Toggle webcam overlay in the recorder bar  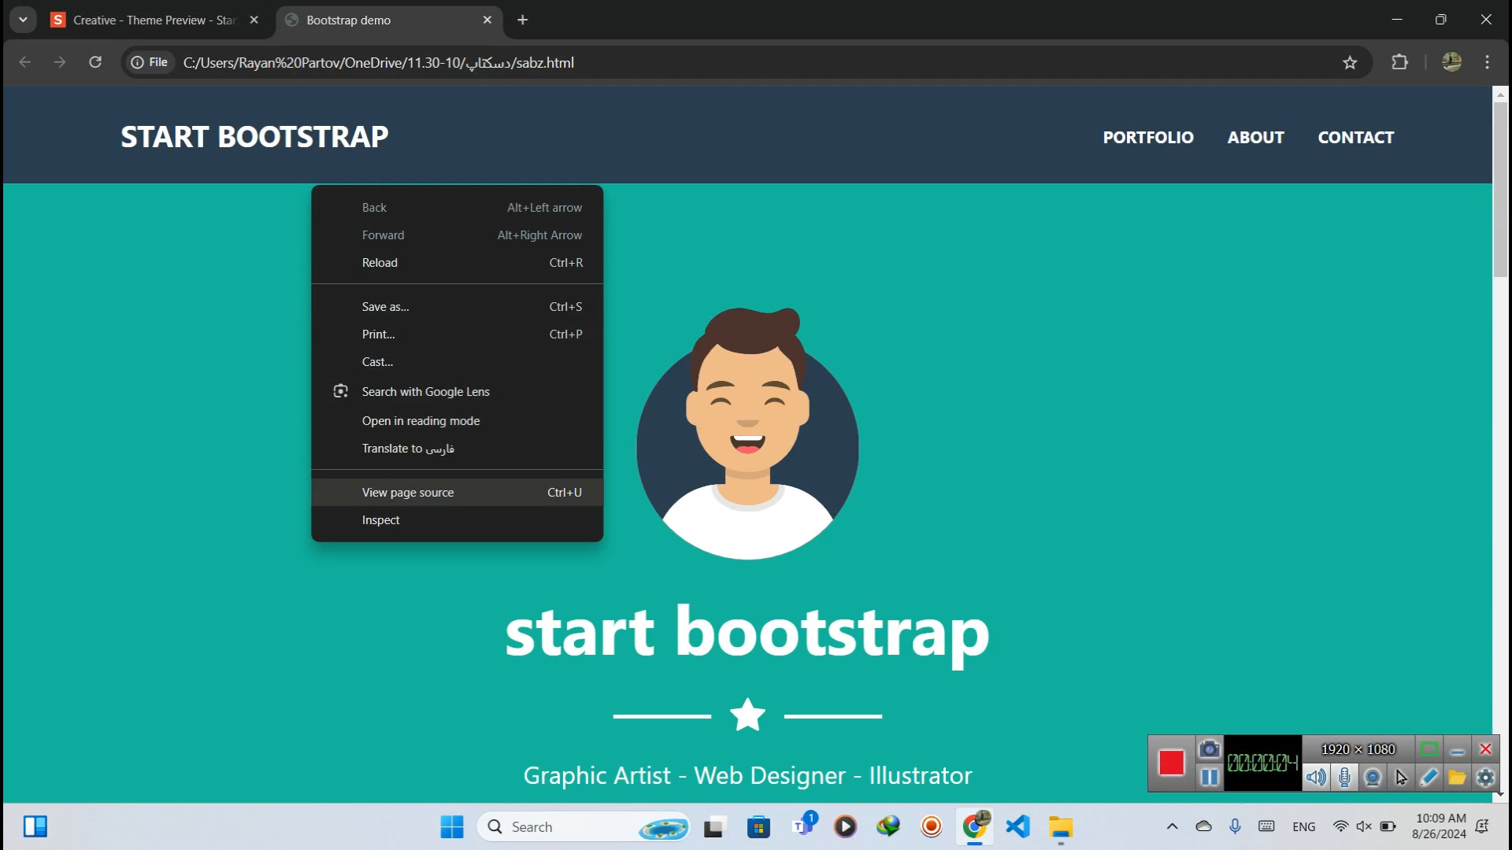pyautogui.click(x=1373, y=778)
